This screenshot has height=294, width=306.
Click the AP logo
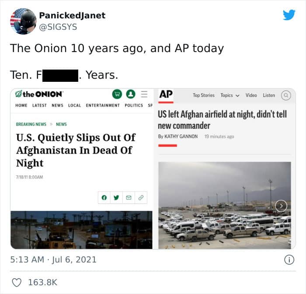click(166, 94)
